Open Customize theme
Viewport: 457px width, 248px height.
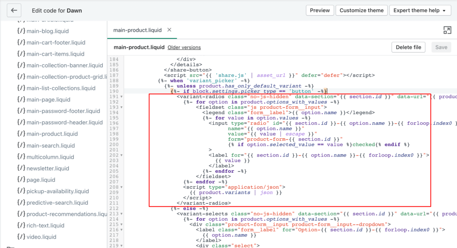point(361,11)
